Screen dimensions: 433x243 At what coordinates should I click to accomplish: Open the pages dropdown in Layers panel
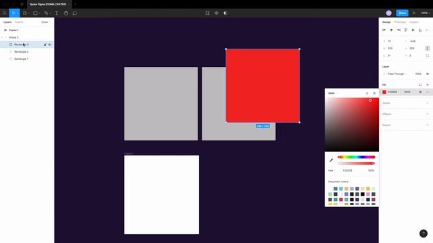coord(45,22)
